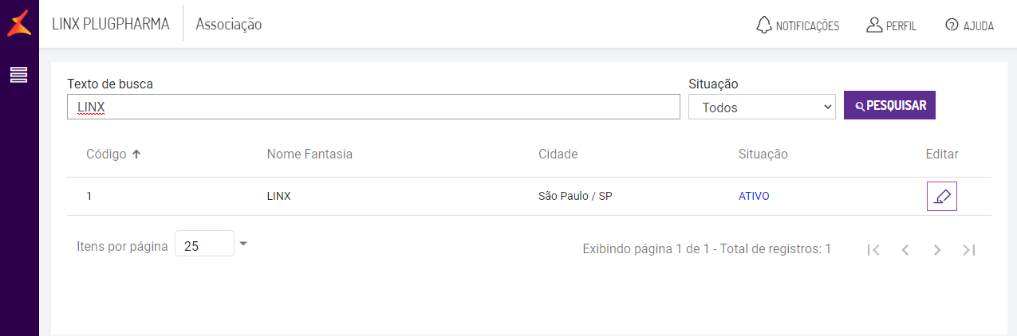This screenshot has width=1017, height=336.
Task: Go to first page of results
Action: [x=873, y=249]
